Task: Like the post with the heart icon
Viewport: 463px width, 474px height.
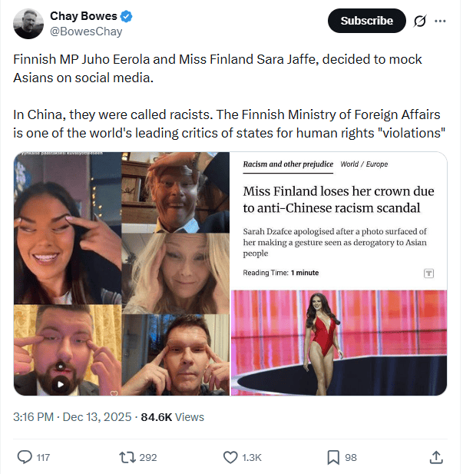Action: (230, 457)
